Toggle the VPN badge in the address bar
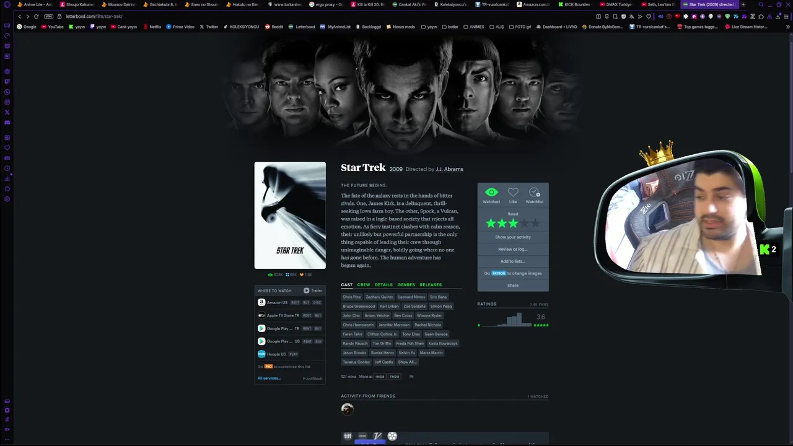793x446 pixels. click(49, 16)
